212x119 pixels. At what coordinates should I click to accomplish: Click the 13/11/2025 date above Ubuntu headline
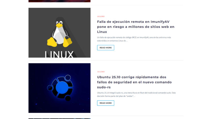tap(101, 72)
